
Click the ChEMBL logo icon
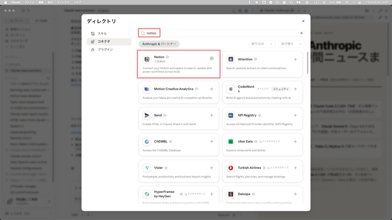tap(147, 142)
